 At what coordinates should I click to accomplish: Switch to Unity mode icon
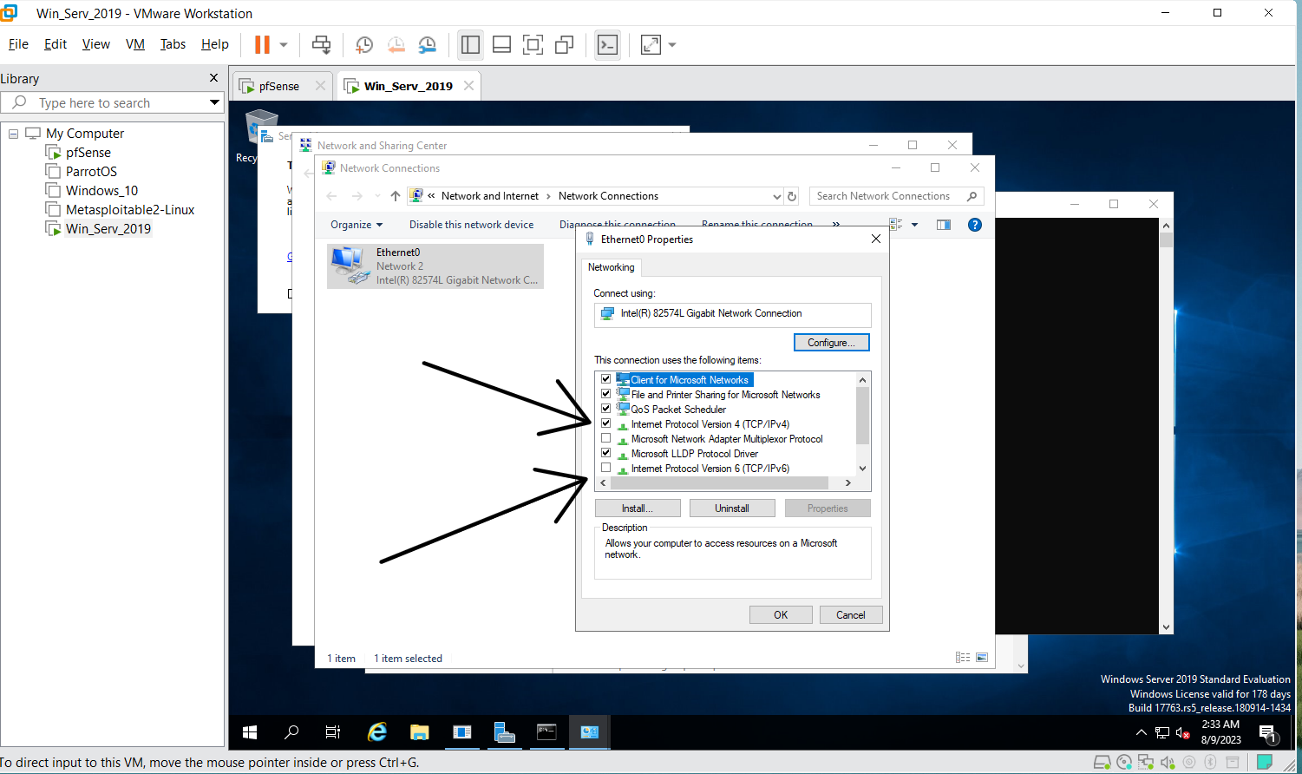click(x=564, y=44)
